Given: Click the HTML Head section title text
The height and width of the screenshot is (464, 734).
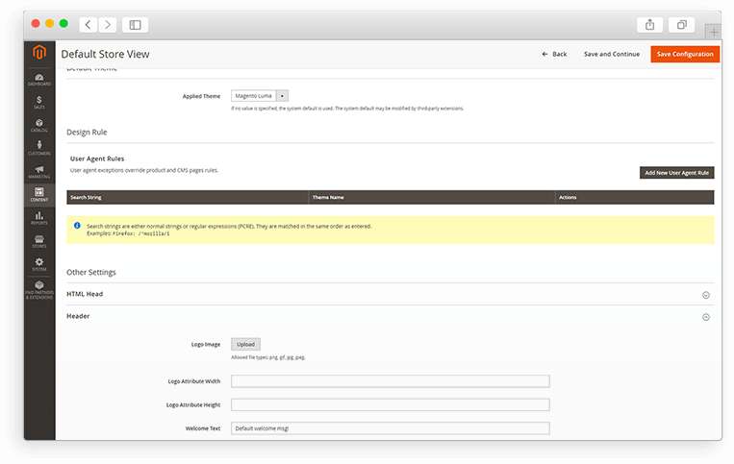Looking at the screenshot, I should tap(85, 294).
